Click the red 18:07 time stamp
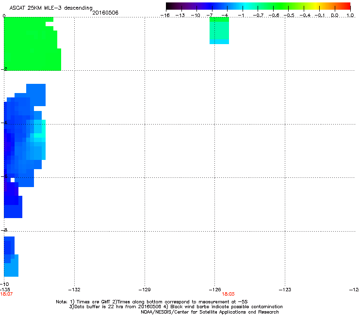The image size is (359, 315). 6,294
